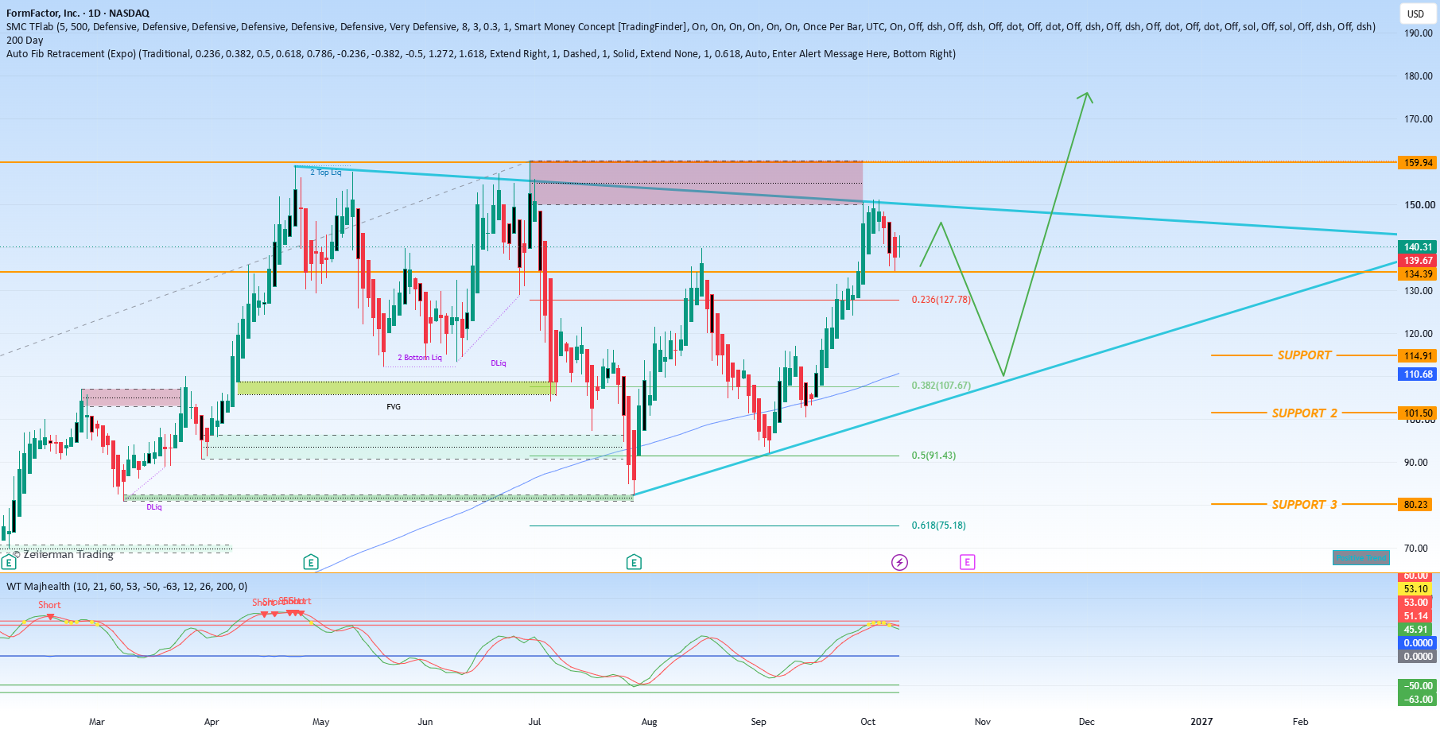
Task: Click the 2027 label on time axis
Action: (1201, 722)
